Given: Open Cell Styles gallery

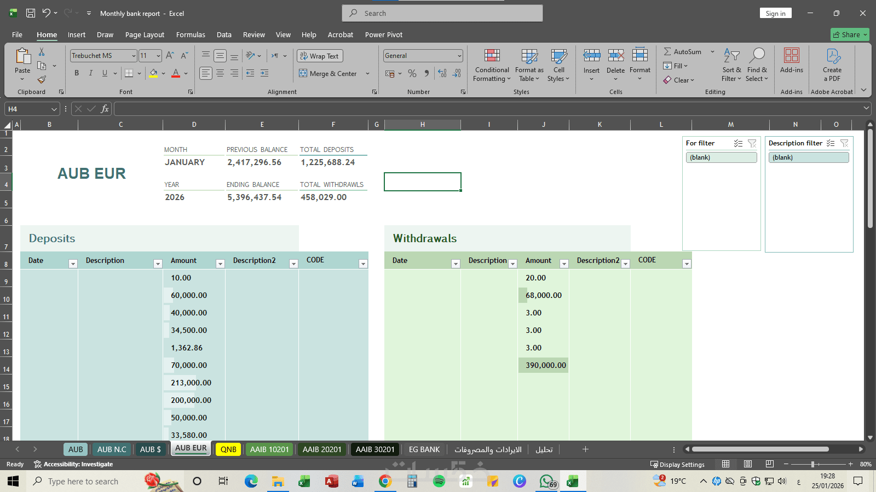Looking at the screenshot, I should [558, 65].
